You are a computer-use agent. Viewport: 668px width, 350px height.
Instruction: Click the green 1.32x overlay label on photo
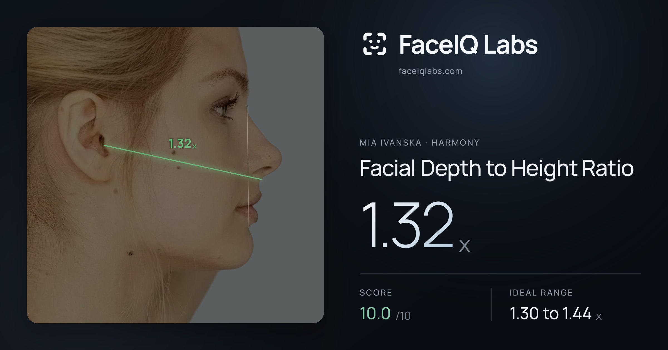pos(182,144)
